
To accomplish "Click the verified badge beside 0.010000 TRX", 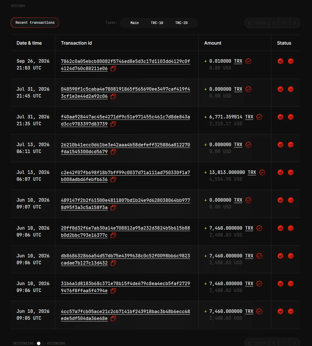I will click(x=248, y=61).
